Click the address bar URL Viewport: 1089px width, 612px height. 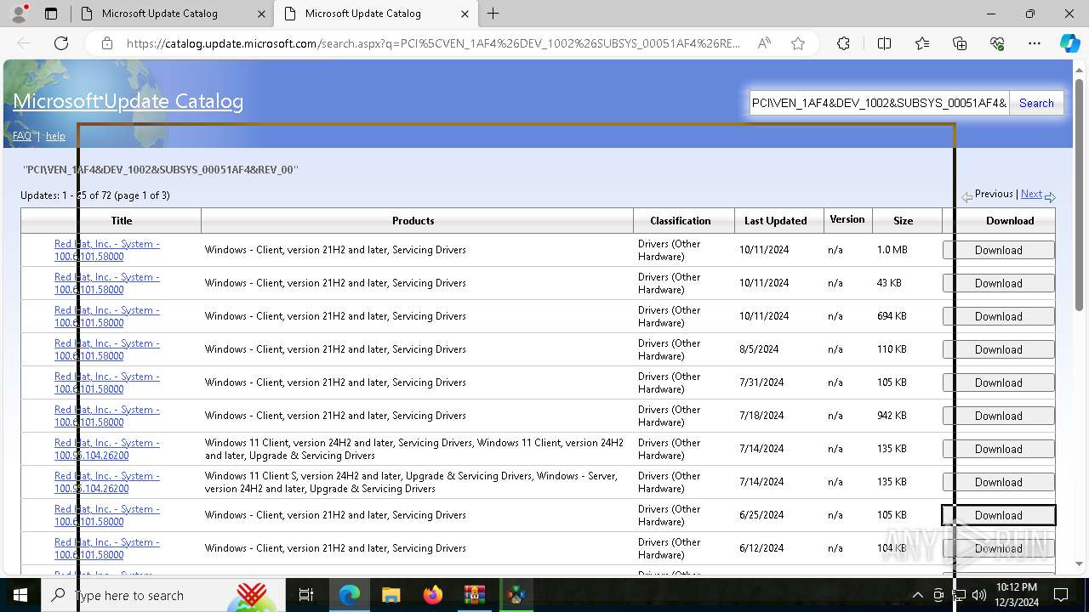coord(434,43)
